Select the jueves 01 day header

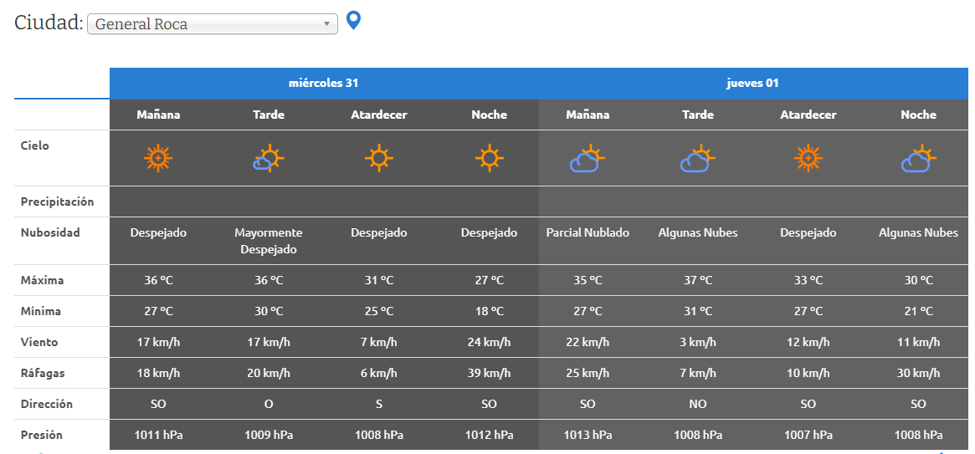coord(753,84)
